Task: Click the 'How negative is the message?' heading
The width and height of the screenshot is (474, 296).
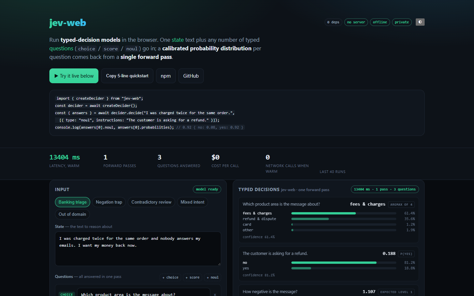Action: [270, 292]
